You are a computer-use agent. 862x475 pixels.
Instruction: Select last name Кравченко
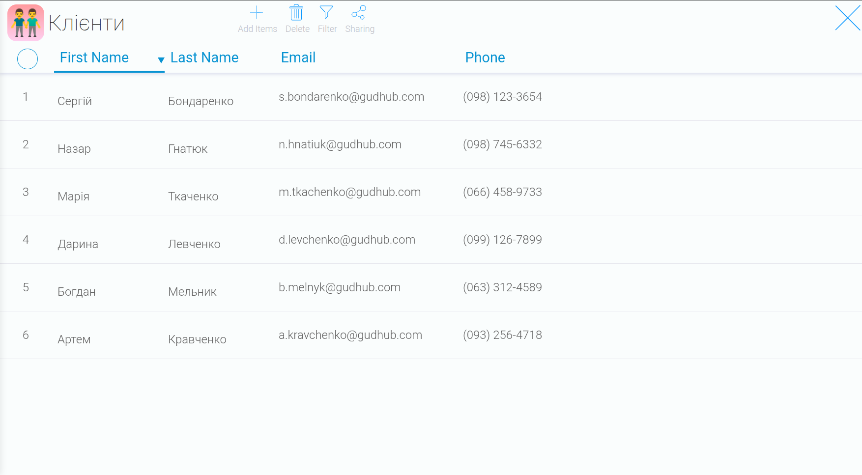pos(197,339)
